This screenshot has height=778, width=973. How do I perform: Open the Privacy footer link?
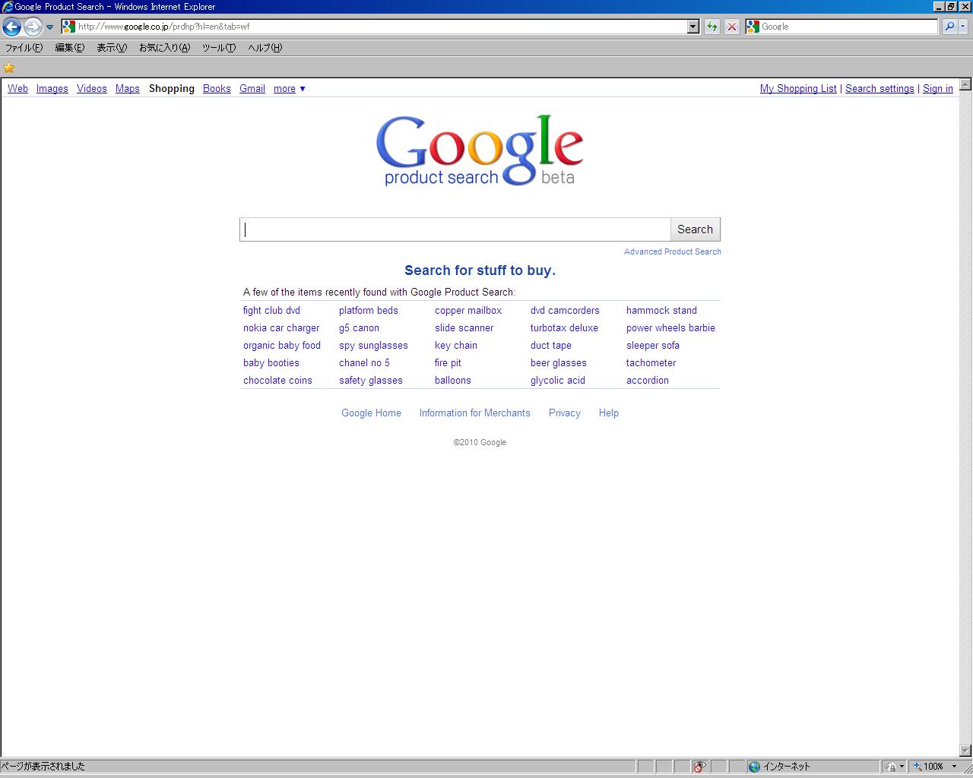tap(565, 413)
